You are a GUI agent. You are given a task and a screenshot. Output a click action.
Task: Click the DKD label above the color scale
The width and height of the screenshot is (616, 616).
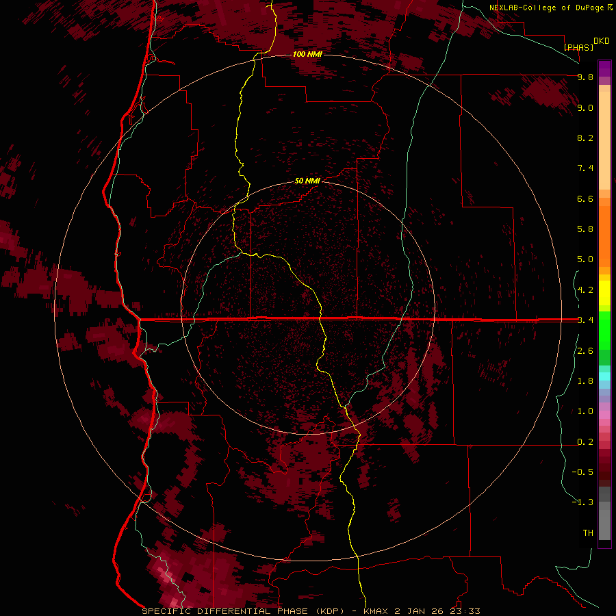click(602, 41)
